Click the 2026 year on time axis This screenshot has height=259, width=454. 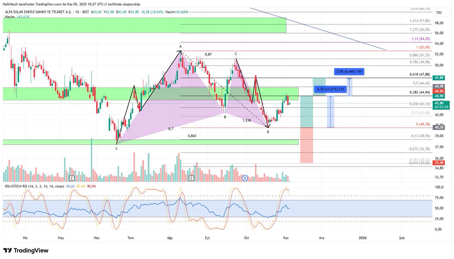click(362, 238)
